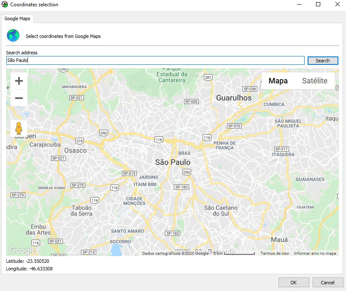Click the Google logo on the map
This screenshot has height=291, width=346.
[x=22, y=250]
